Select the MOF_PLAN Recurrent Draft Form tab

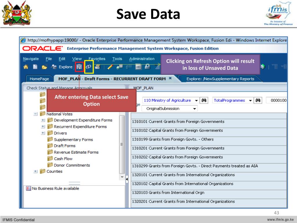(112, 79)
